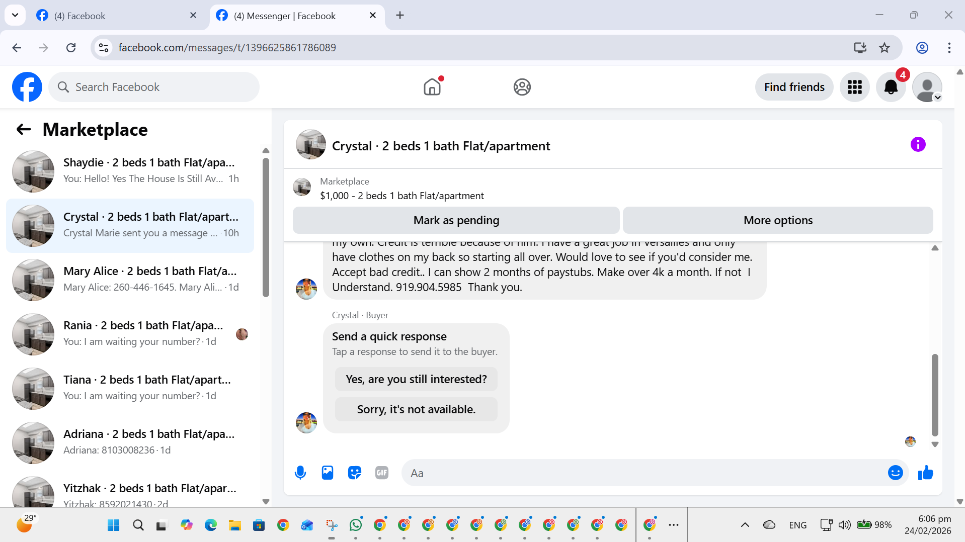The width and height of the screenshot is (965, 542).
Task: View site information icon in address bar
Action: (x=104, y=48)
